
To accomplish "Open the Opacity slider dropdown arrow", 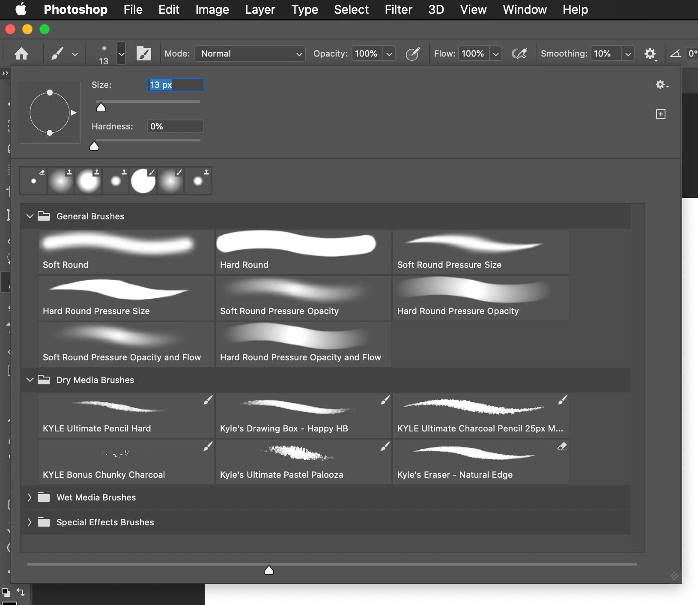I will tap(389, 54).
